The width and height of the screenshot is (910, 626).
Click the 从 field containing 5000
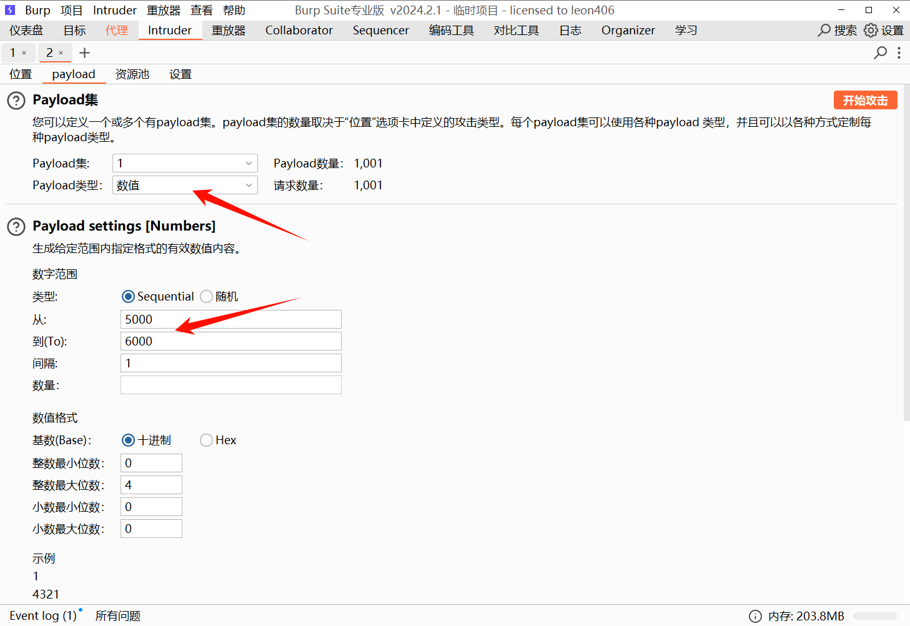coord(231,319)
